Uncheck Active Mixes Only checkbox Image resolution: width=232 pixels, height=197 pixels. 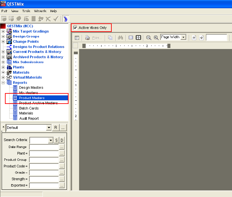(75, 28)
